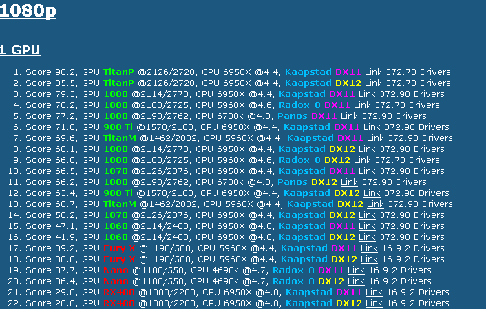Click magenta DX11 label in row 5

click(324, 116)
